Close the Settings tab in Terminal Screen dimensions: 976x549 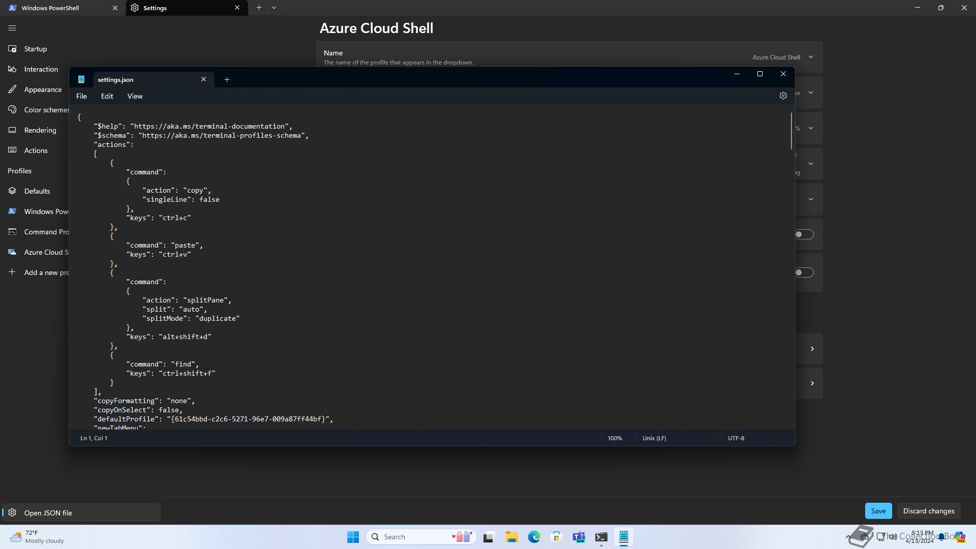(x=237, y=8)
